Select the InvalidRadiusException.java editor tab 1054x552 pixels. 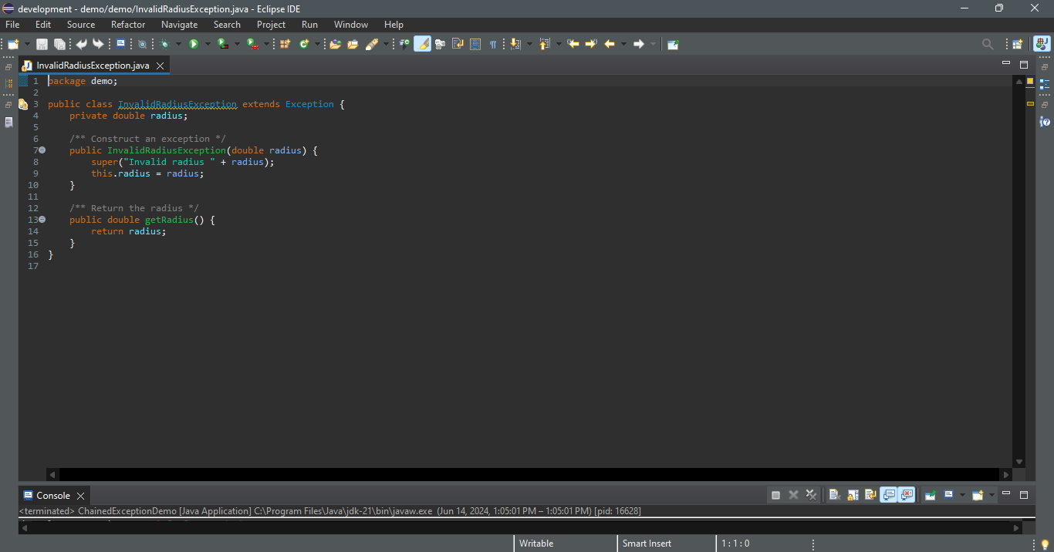pos(92,66)
